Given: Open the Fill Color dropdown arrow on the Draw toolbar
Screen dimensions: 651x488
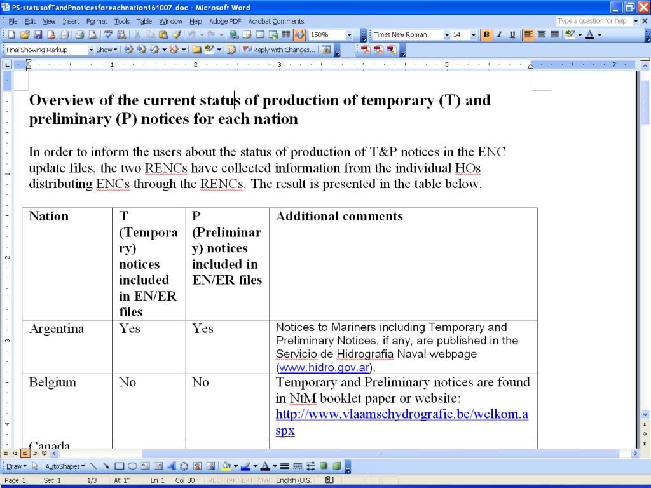Looking at the screenshot, I should point(235,466).
